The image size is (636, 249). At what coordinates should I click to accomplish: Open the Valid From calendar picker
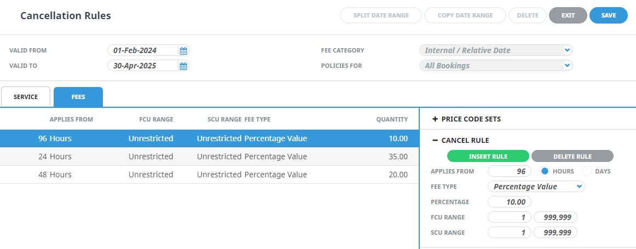[183, 51]
